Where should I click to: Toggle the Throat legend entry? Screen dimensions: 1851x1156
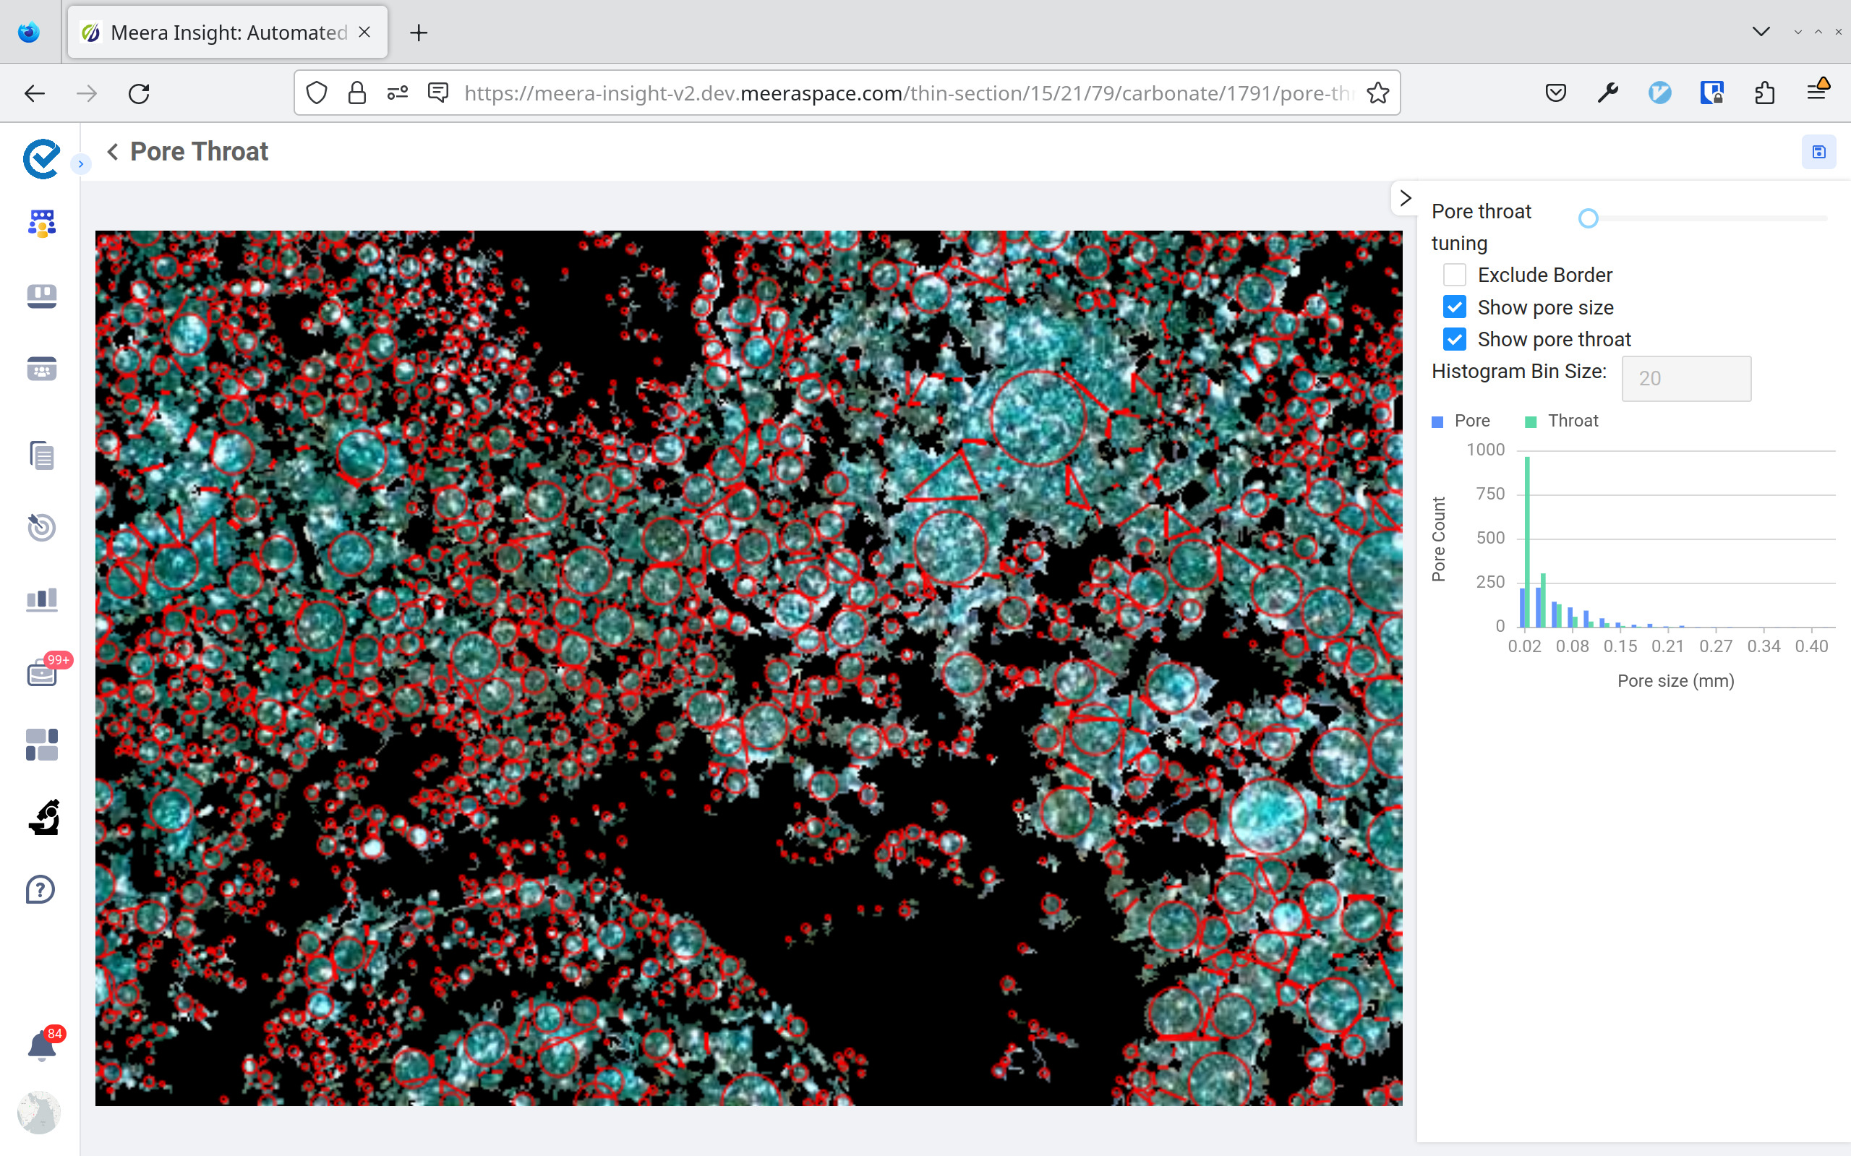click(x=1561, y=421)
